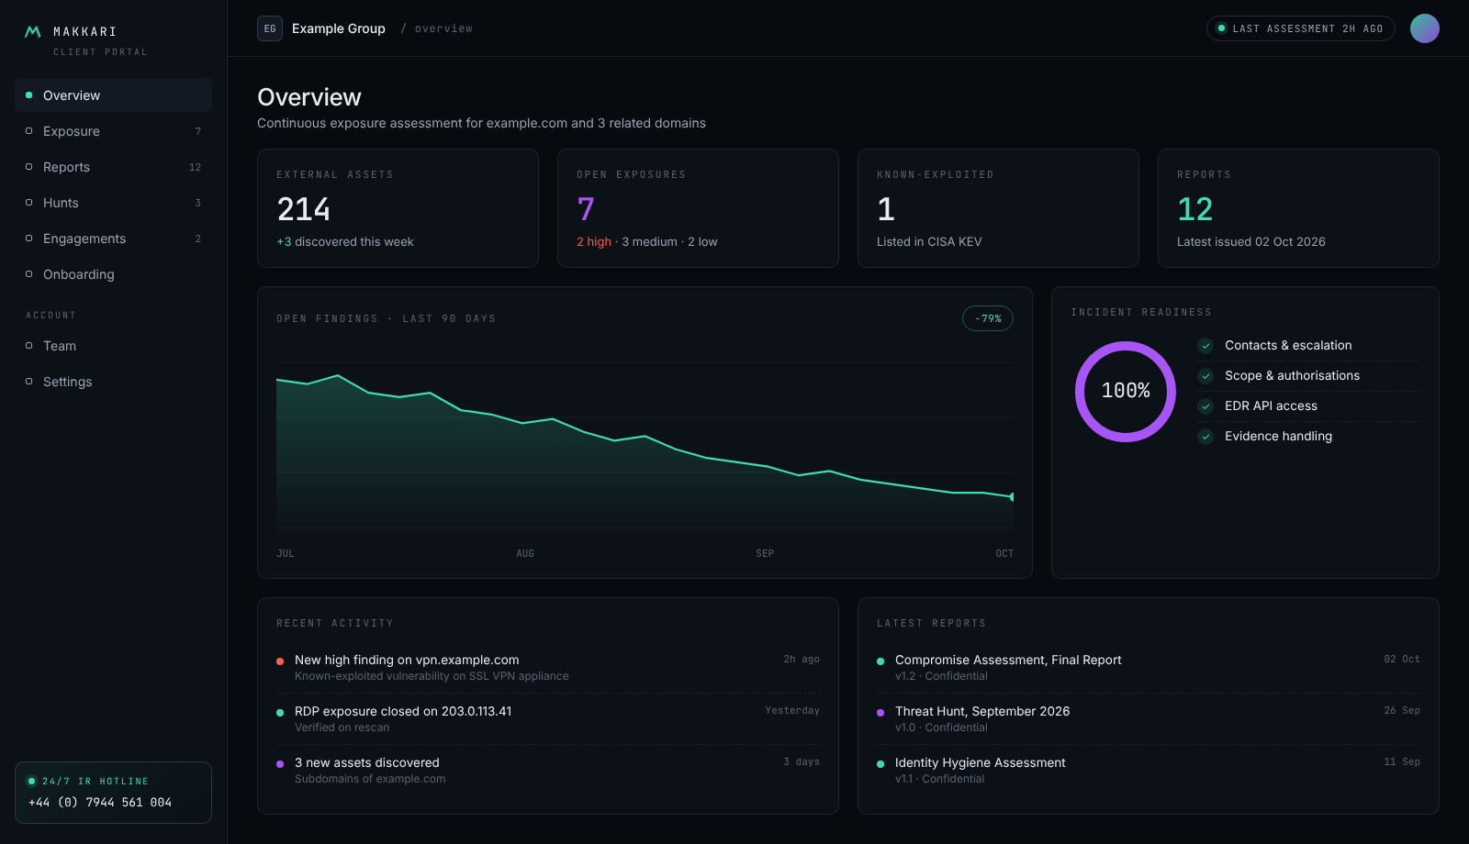Click checkmark icon beside Contacts & escalation
The width and height of the screenshot is (1469, 844).
pyautogui.click(x=1205, y=346)
